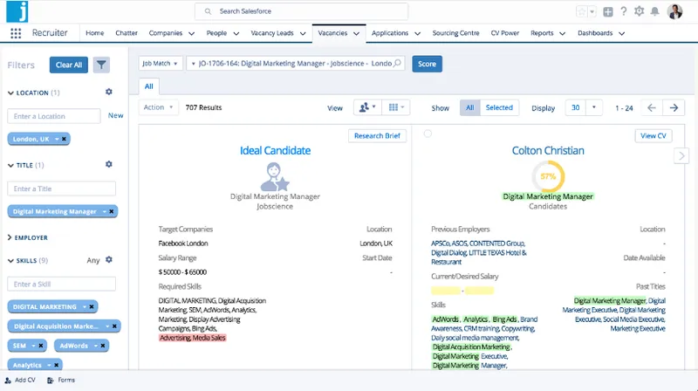Switch to the Vacancies tab

(x=332, y=33)
